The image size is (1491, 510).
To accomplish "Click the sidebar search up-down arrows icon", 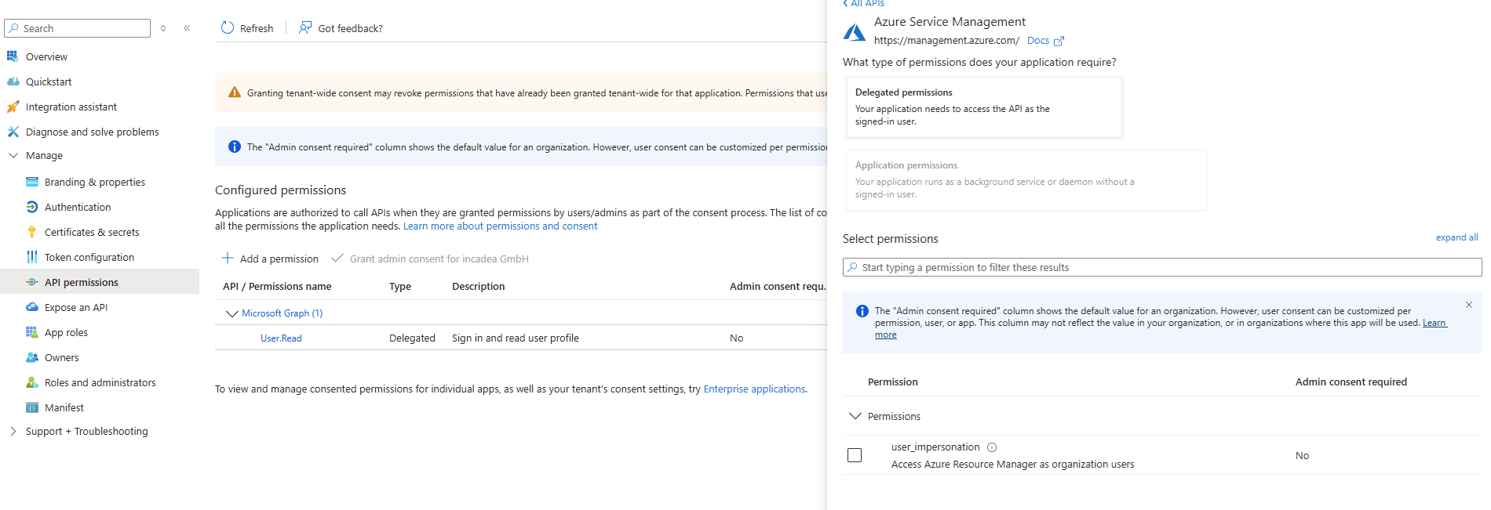I will click(163, 28).
